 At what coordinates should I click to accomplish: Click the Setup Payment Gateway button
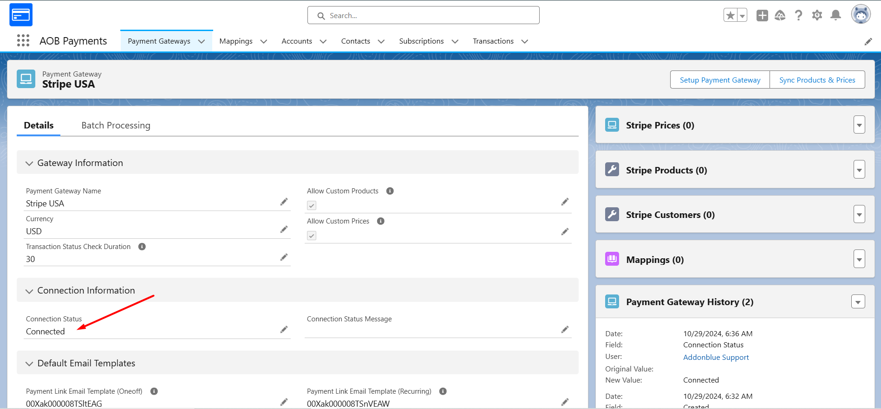point(720,80)
